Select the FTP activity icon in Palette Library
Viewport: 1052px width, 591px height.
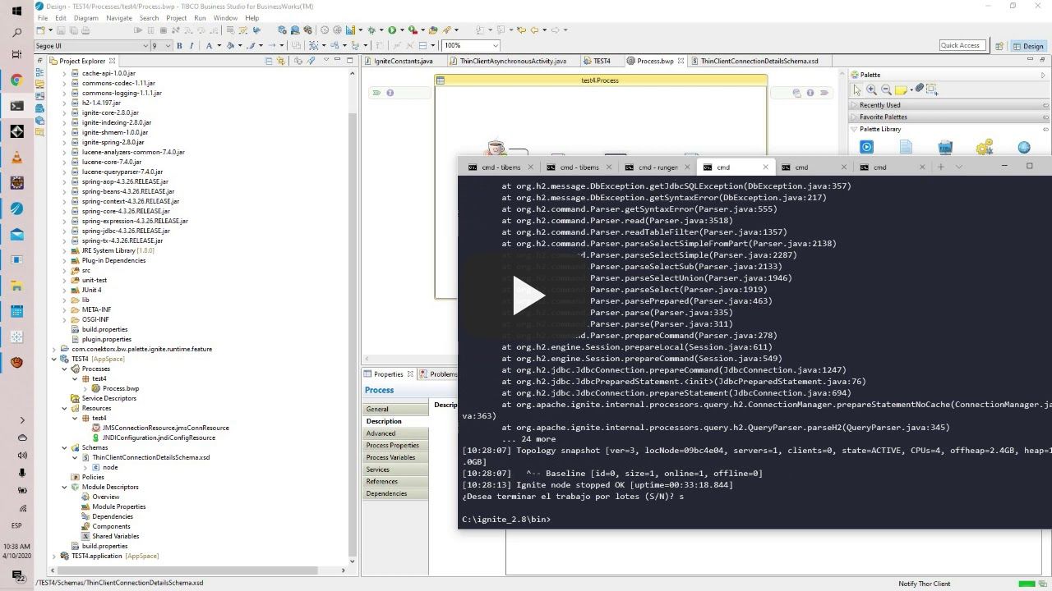945,147
